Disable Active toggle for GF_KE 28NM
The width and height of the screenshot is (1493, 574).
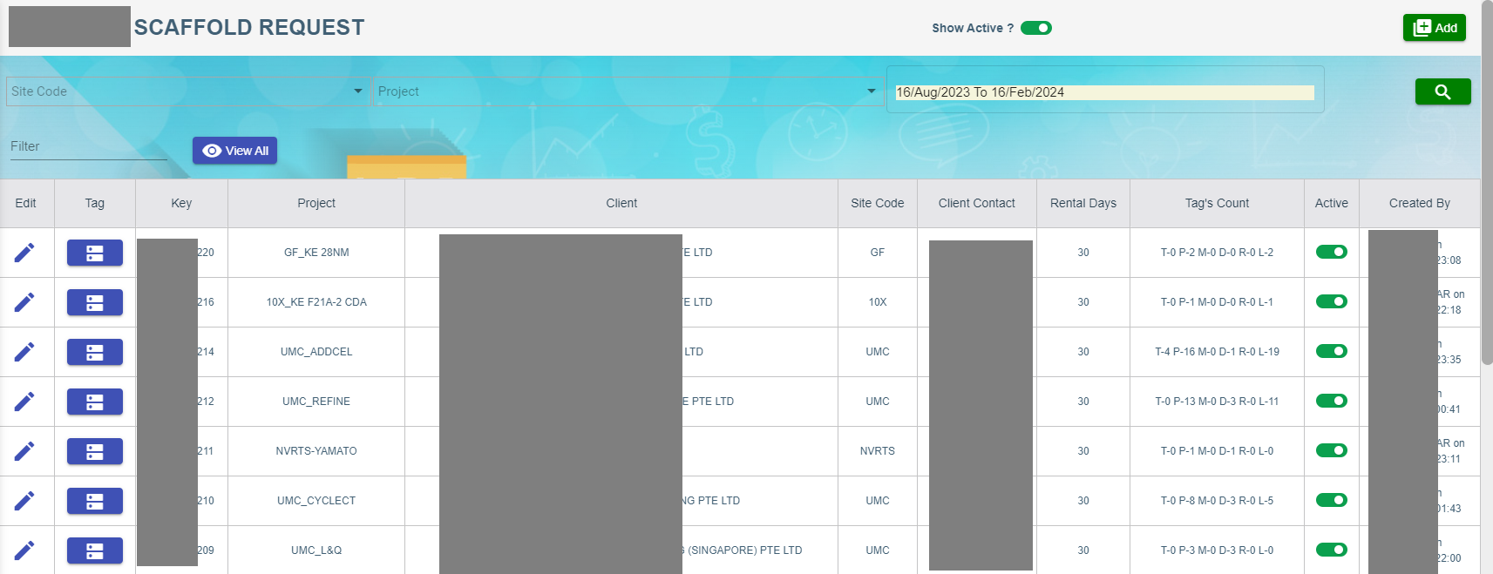click(1331, 252)
